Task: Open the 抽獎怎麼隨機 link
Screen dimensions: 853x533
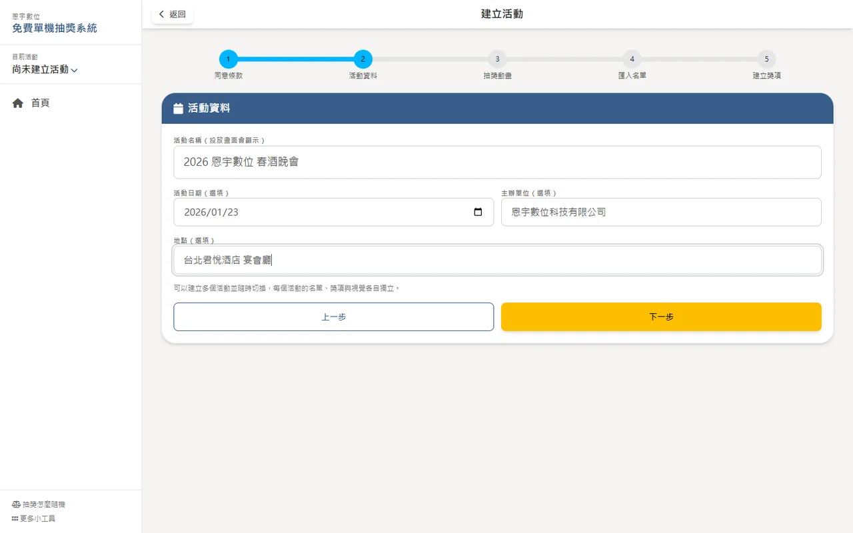Action: click(x=39, y=504)
